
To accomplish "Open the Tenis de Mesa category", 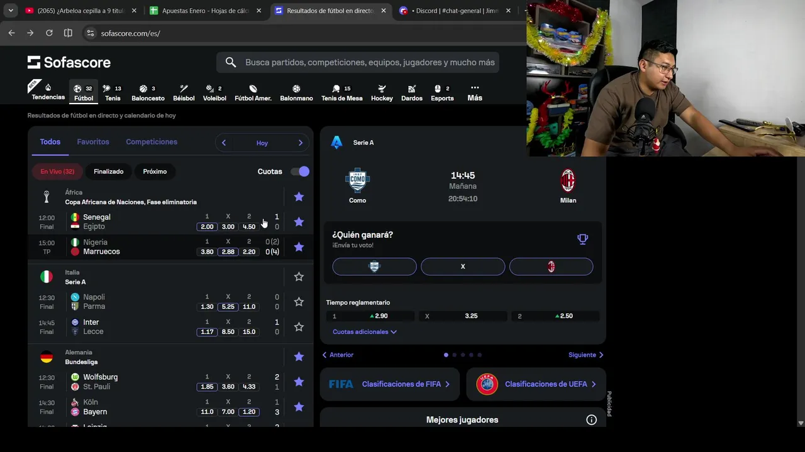I will [341, 93].
